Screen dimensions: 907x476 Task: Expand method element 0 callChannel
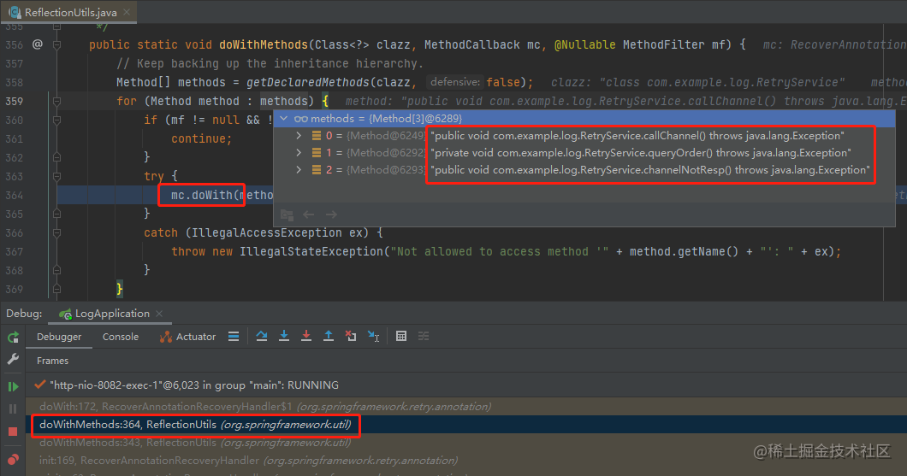point(299,136)
